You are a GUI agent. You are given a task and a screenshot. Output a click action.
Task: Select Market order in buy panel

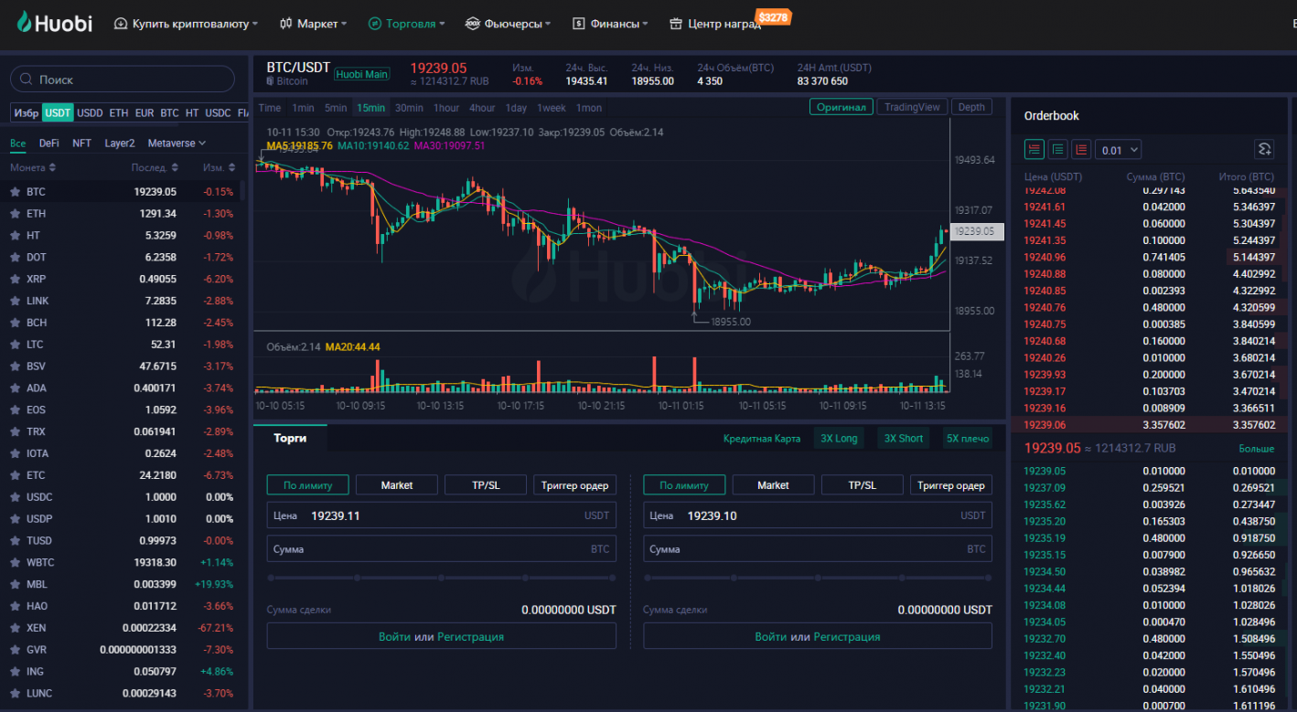coord(397,485)
